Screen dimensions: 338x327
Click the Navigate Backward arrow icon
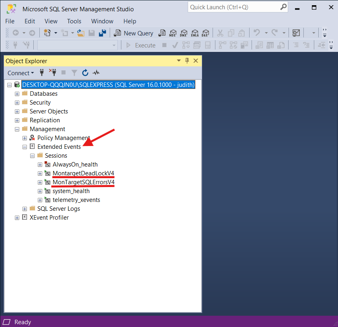(x=16, y=33)
